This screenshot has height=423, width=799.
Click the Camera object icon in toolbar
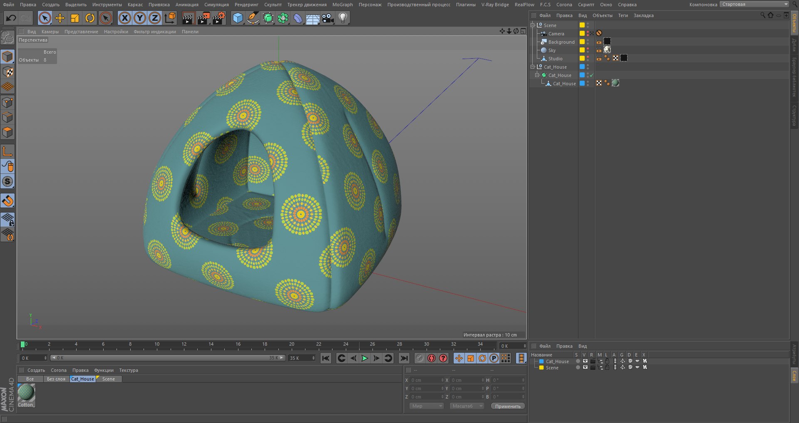[328, 18]
